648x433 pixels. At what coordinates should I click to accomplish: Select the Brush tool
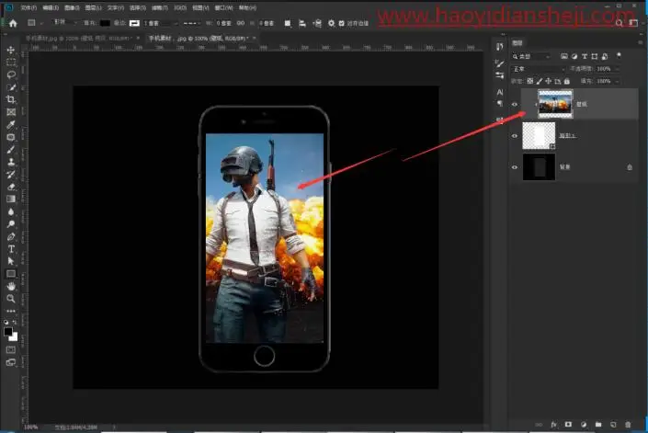pos(11,150)
